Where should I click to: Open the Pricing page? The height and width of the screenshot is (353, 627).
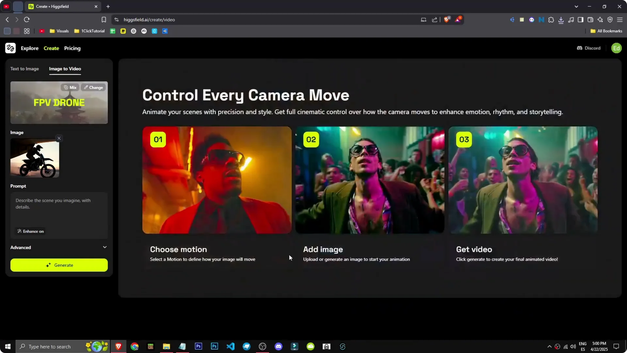coord(72,48)
